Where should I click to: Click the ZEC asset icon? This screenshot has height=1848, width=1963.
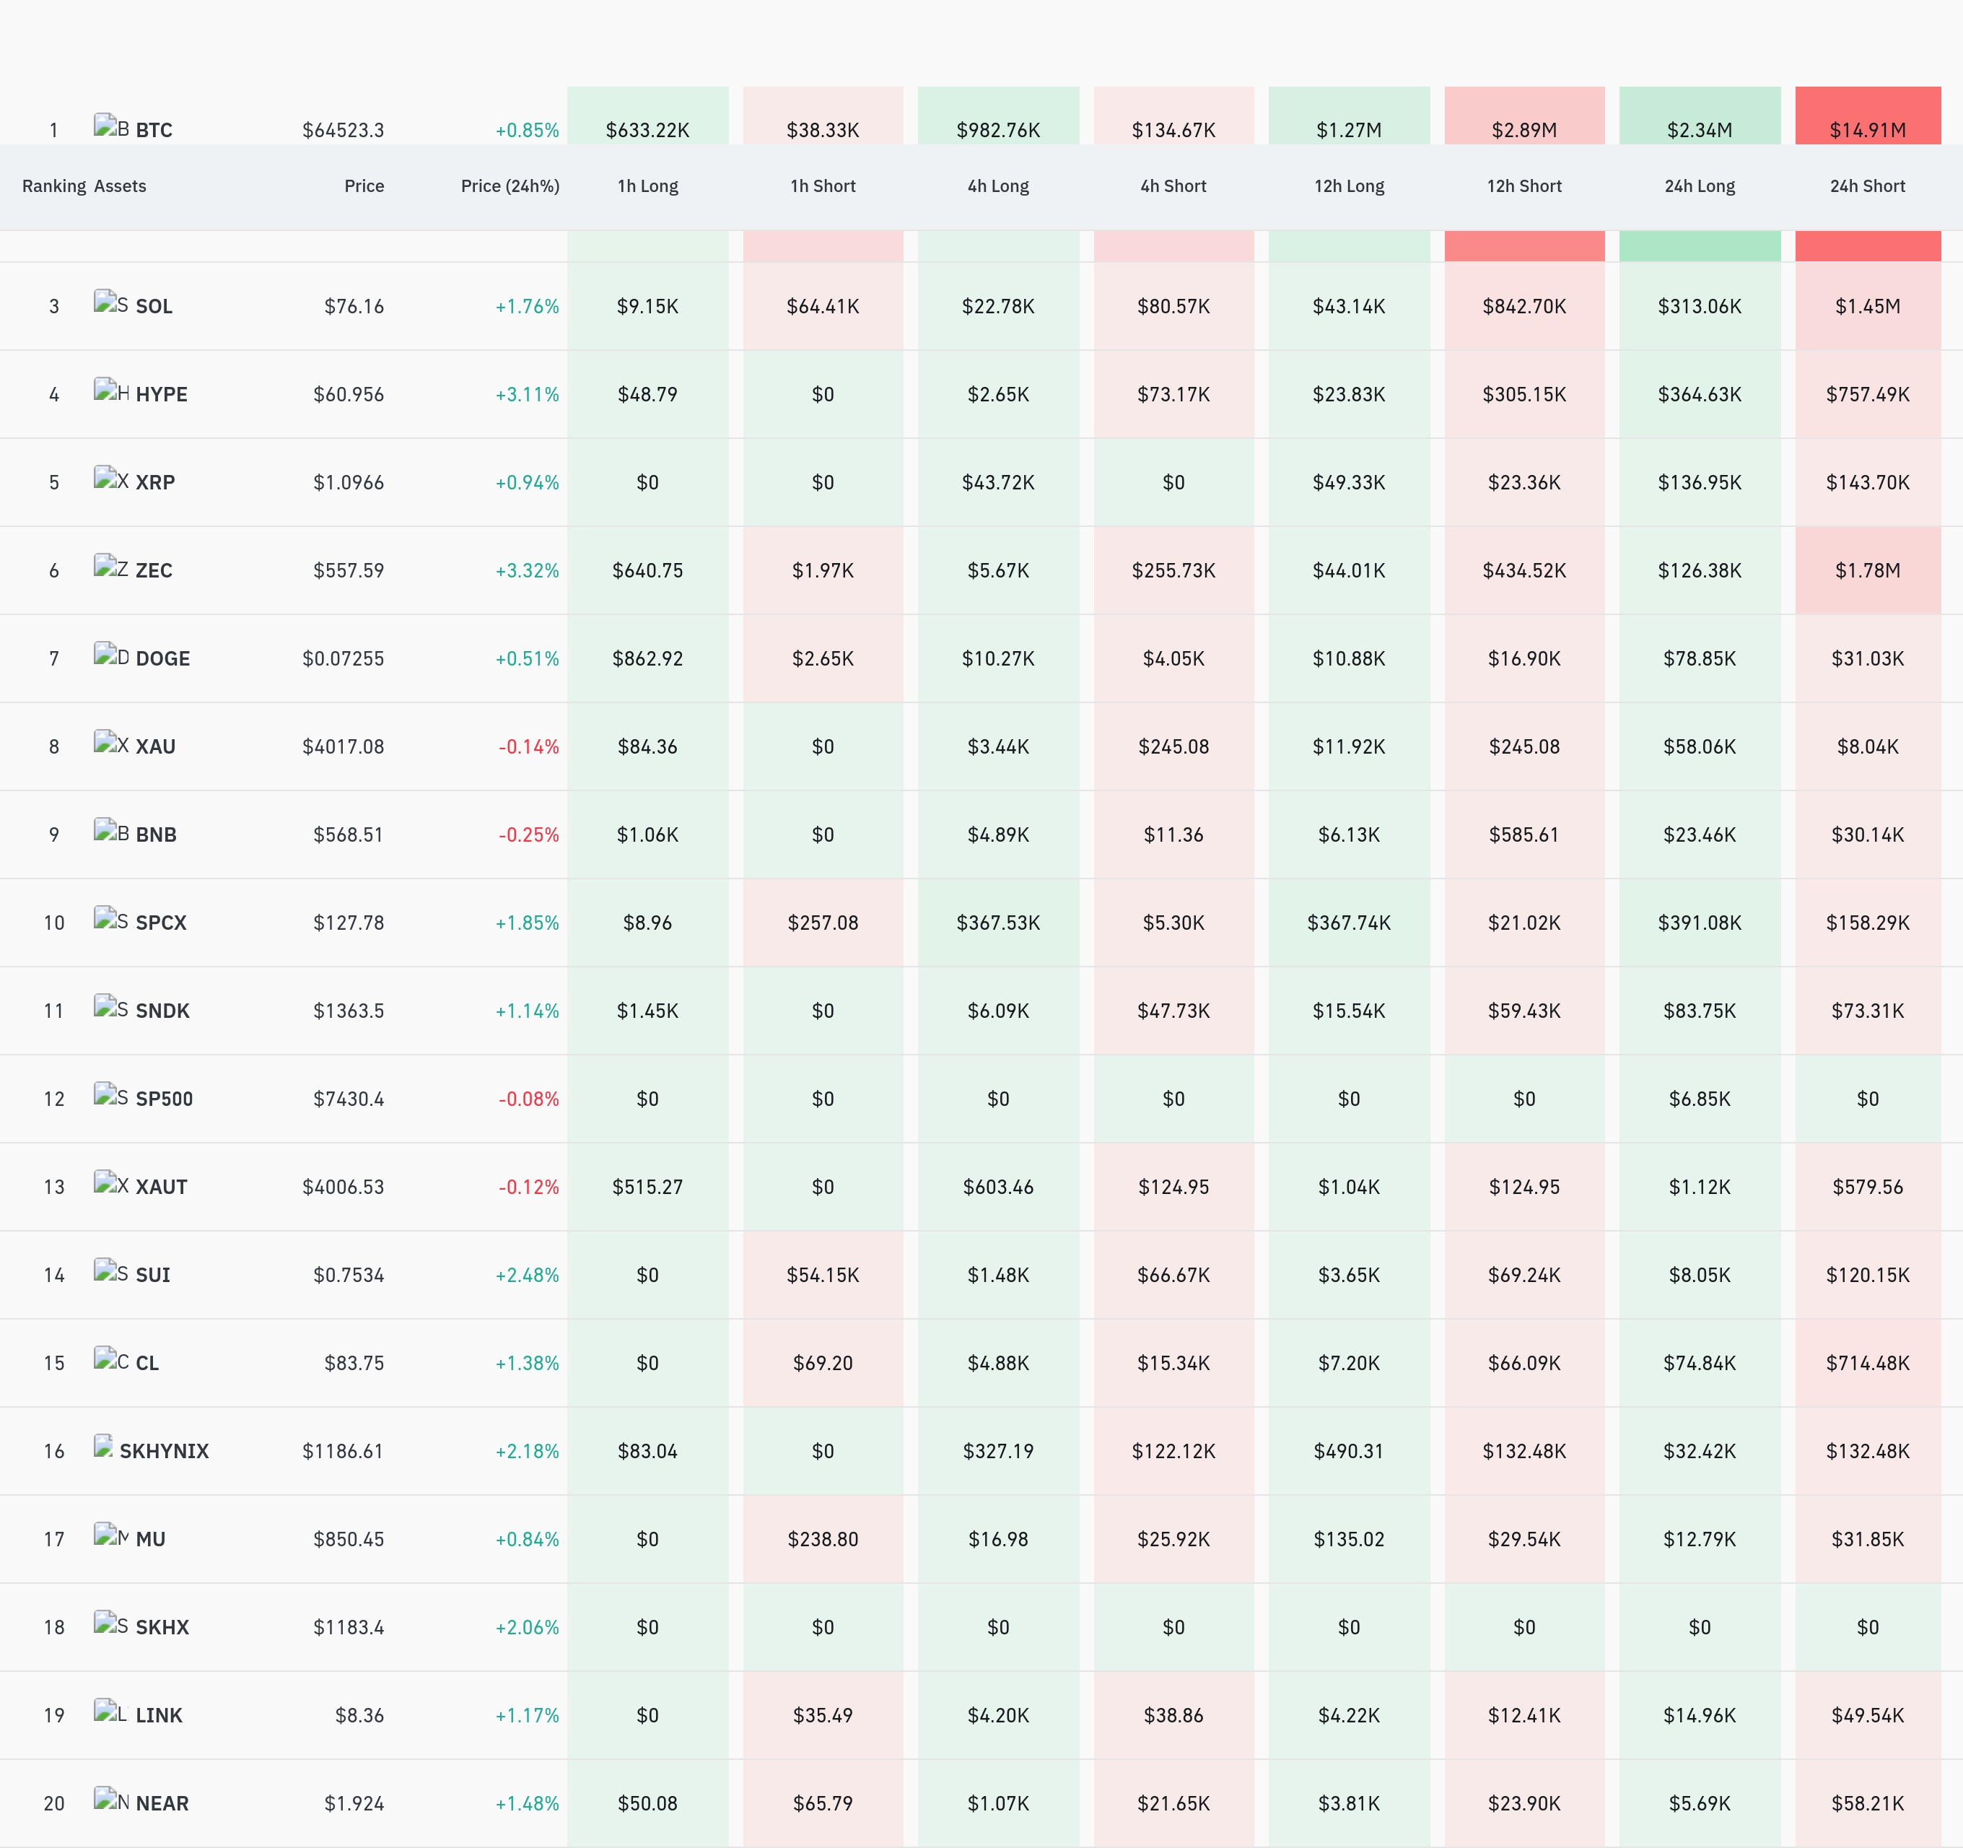tap(110, 566)
